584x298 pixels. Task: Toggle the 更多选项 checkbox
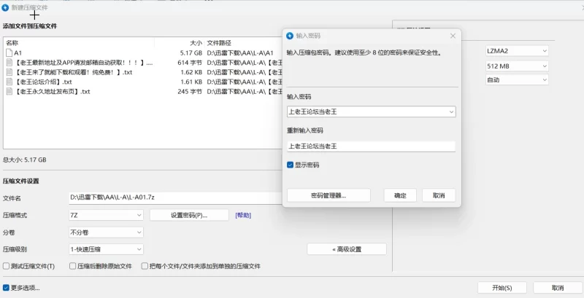(x=7, y=288)
